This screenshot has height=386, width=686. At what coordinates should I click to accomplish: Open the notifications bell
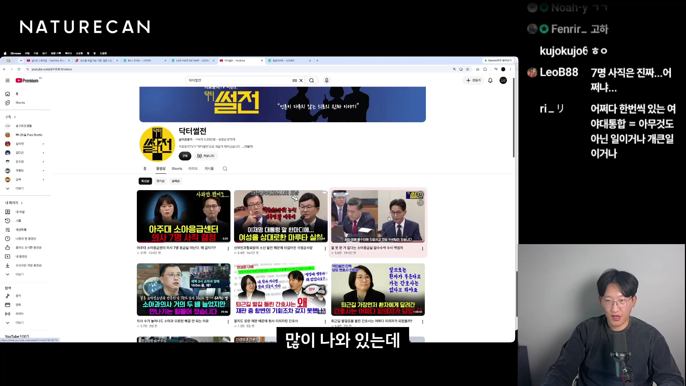click(490, 80)
